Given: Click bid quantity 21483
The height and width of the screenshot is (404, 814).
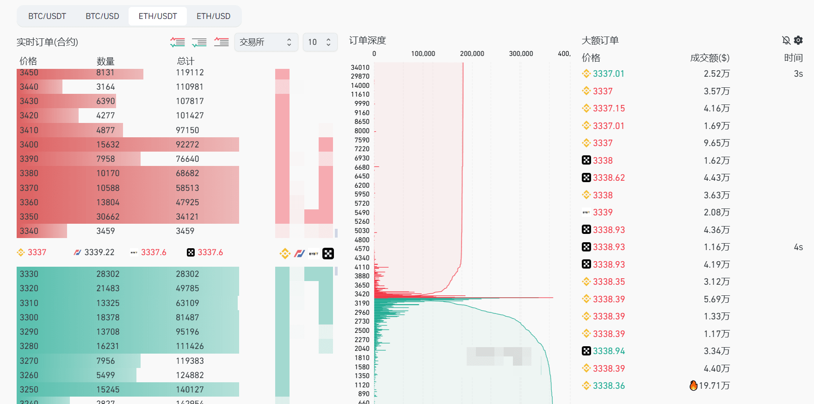Looking at the screenshot, I should click(x=108, y=288).
